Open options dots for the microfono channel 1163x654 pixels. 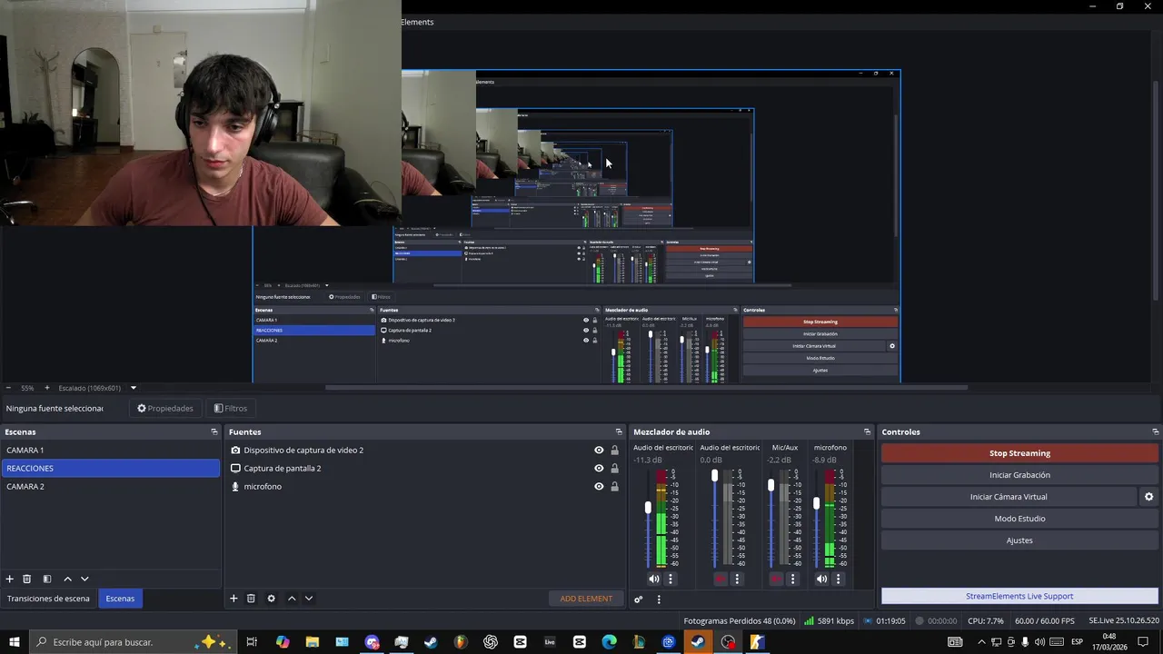[838, 579]
